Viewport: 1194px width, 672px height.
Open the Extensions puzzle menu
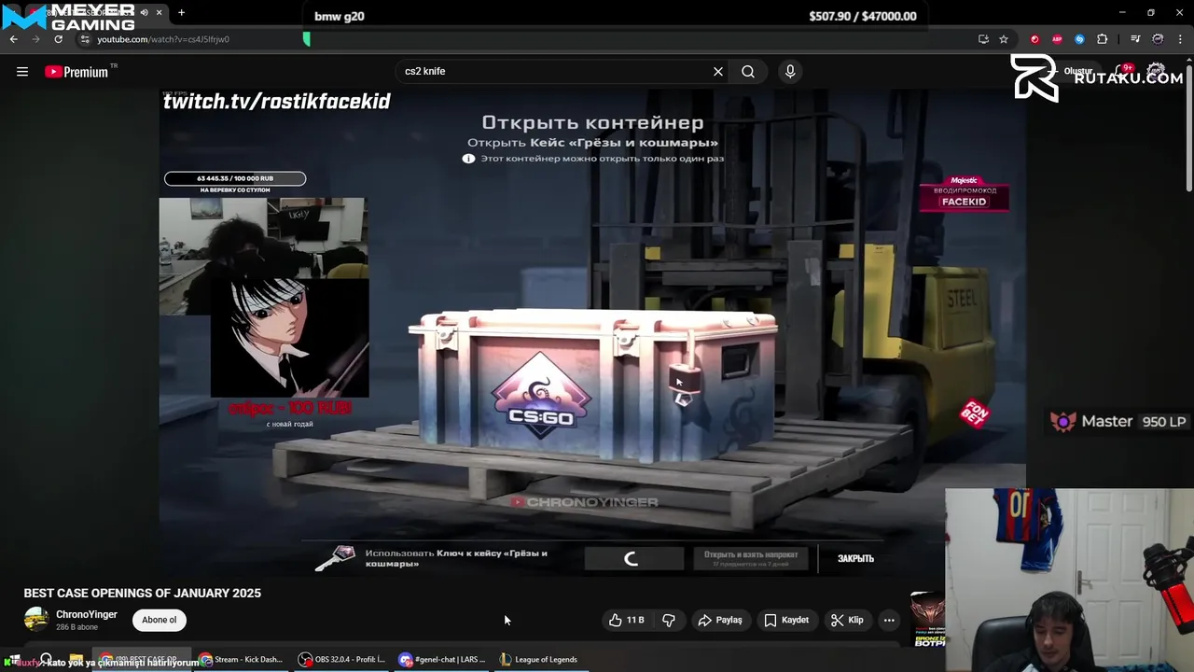[x=1102, y=39]
